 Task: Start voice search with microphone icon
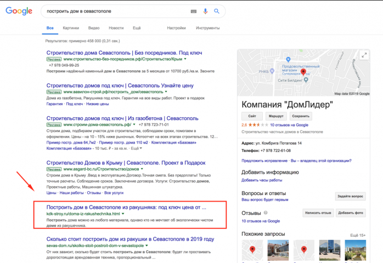pos(205,11)
